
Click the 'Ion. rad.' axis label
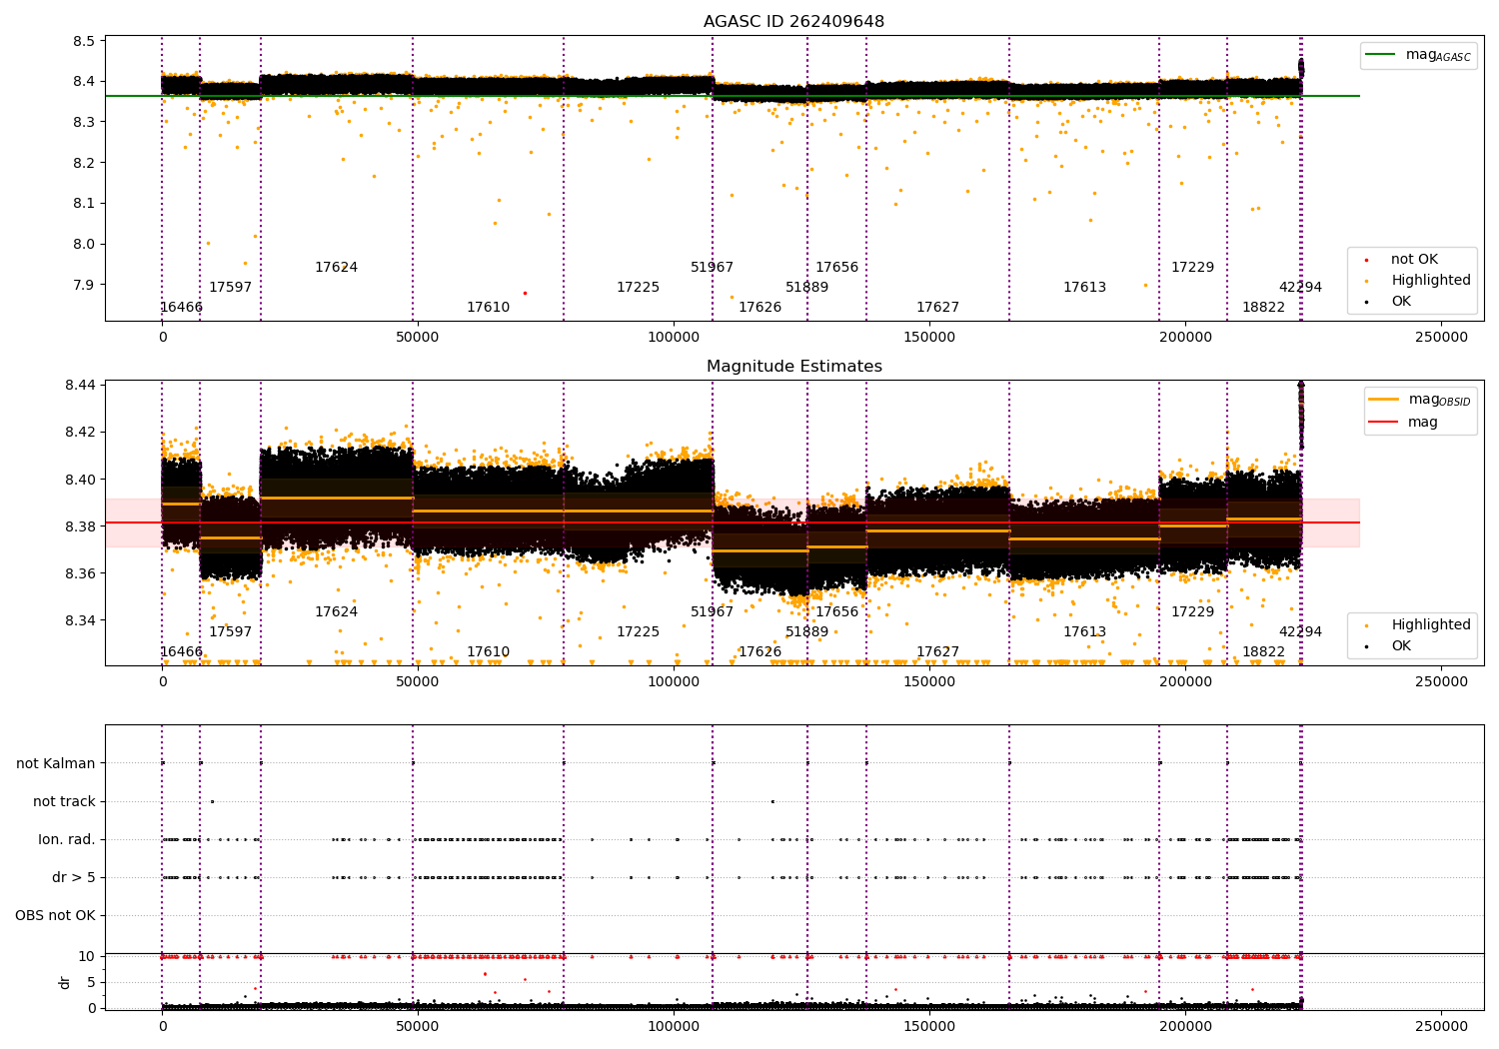point(67,840)
